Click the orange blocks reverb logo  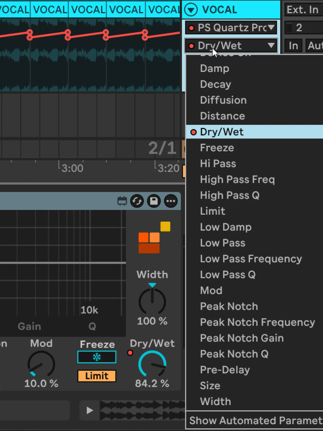pyautogui.click(x=149, y=243)
